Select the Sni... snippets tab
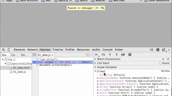Screen dimensions: 172x96 pyautogui.click(x=24, y=55)
